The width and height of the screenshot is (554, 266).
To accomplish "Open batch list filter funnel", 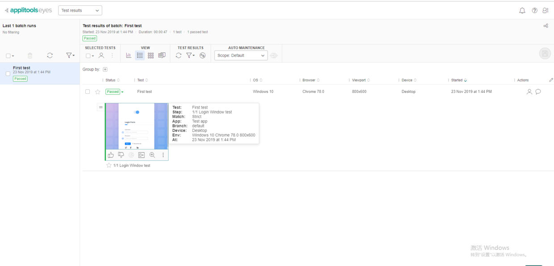I will (70, 55).
